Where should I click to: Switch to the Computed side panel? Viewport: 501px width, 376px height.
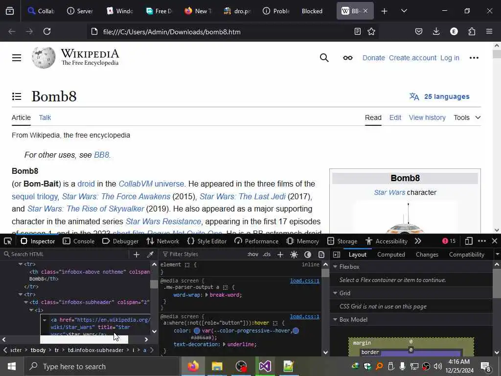(x=391, y=255)
